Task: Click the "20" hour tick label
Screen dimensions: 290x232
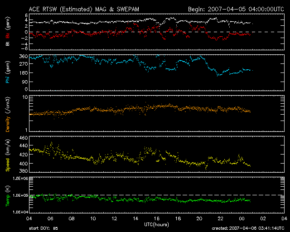Action: 199,218
